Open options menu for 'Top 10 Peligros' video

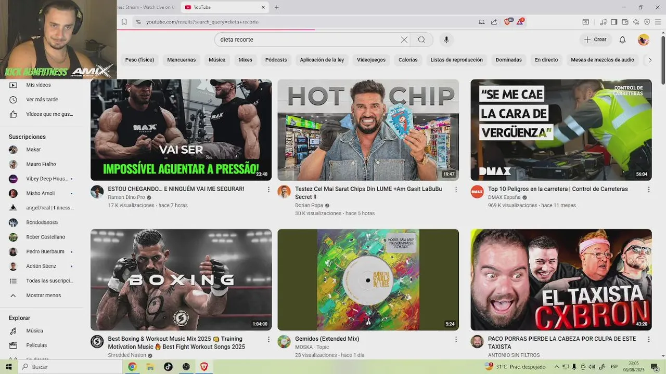point(648,190)
